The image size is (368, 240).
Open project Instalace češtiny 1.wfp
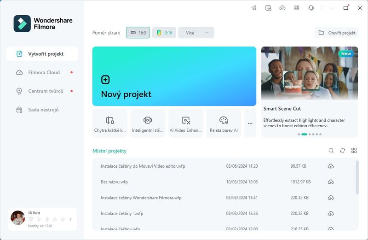pos(122,213)
